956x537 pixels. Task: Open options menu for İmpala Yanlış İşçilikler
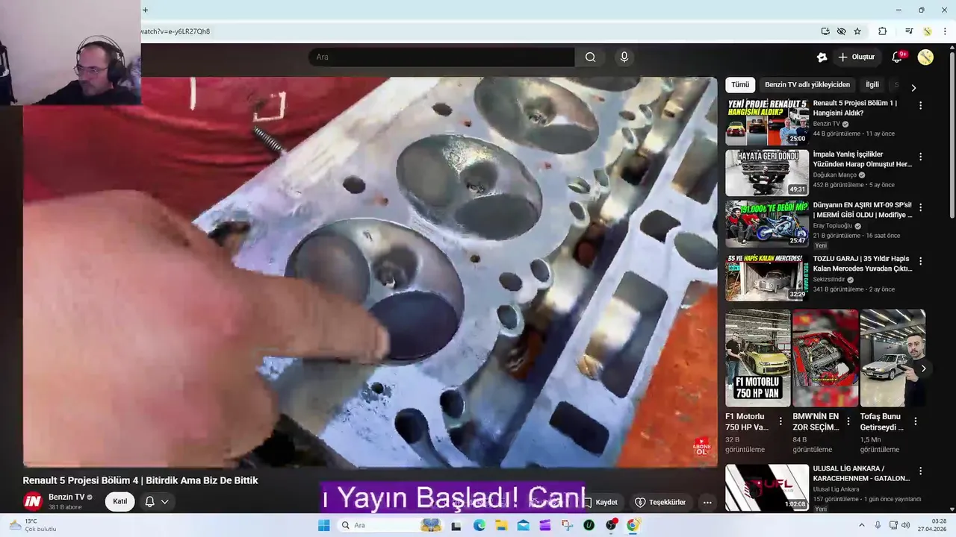[920, 157]
